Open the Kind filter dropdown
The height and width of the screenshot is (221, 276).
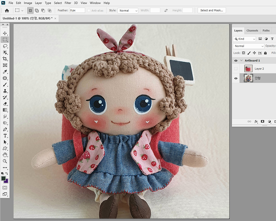[244, 39]
